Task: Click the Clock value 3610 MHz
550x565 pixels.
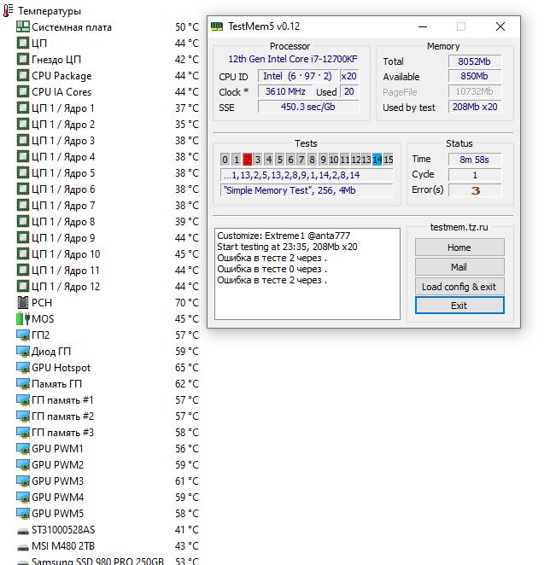Action: point(285,91)
